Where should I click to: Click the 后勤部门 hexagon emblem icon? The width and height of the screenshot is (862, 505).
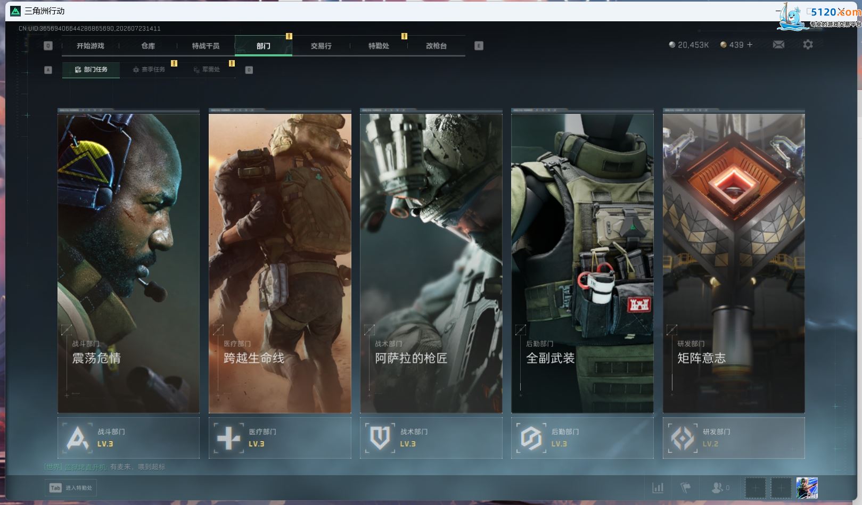531,438
